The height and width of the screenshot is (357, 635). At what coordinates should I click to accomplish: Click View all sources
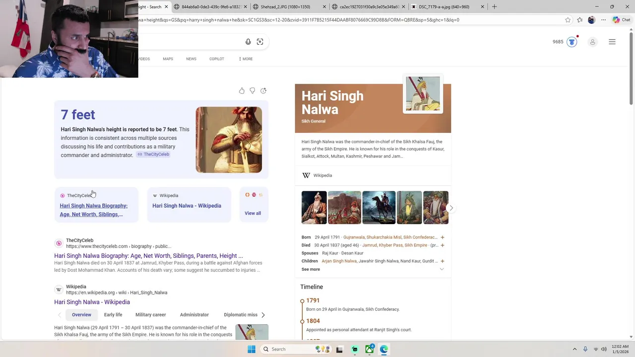point(253,213)
